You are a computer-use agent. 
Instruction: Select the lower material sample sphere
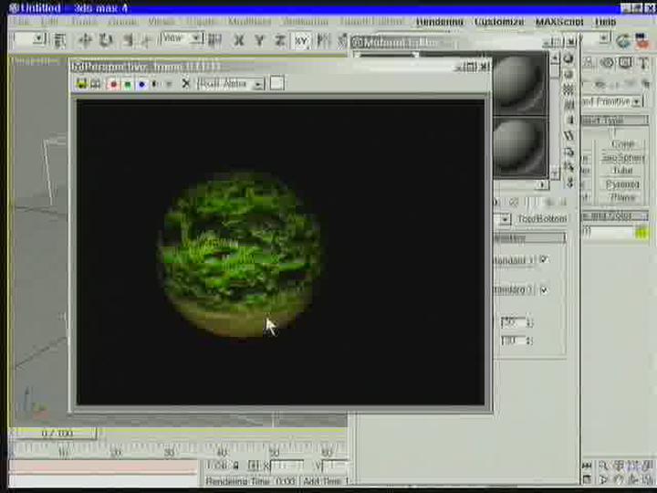[x=519, y=148]
